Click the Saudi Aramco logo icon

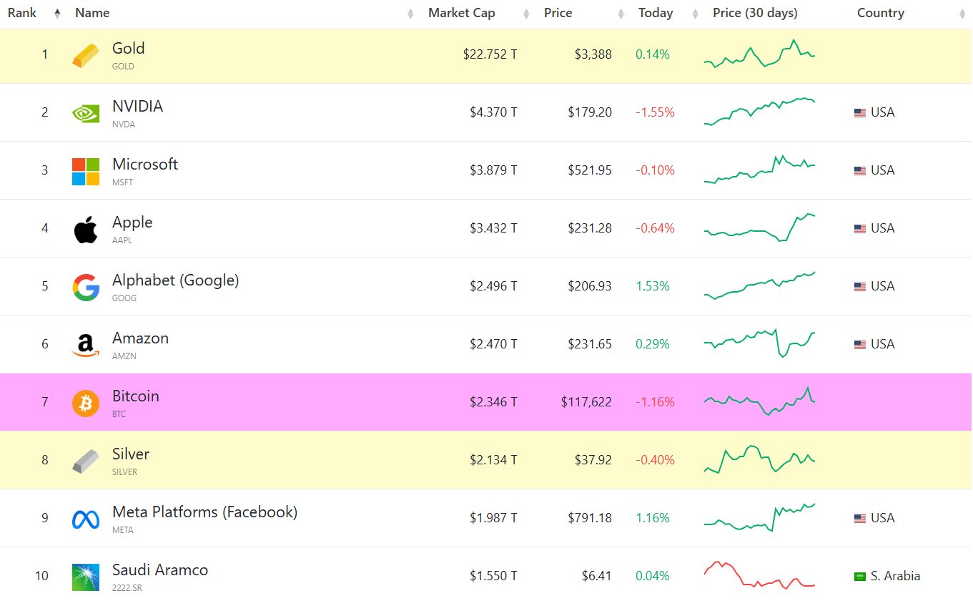tap(86, 577)
